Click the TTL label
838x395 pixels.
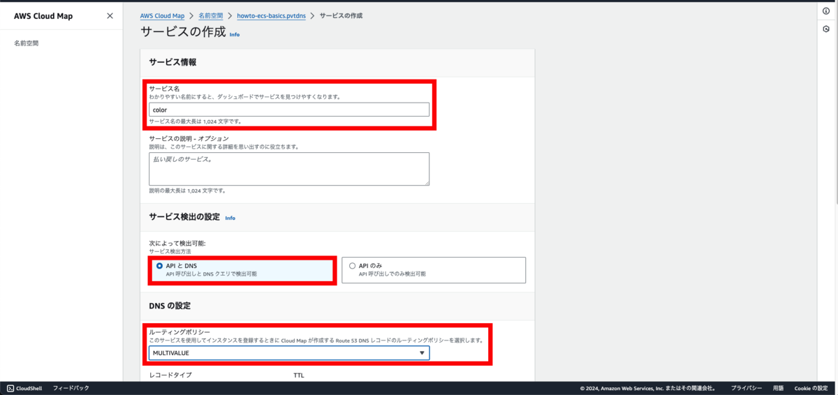(x=299, y=375)
